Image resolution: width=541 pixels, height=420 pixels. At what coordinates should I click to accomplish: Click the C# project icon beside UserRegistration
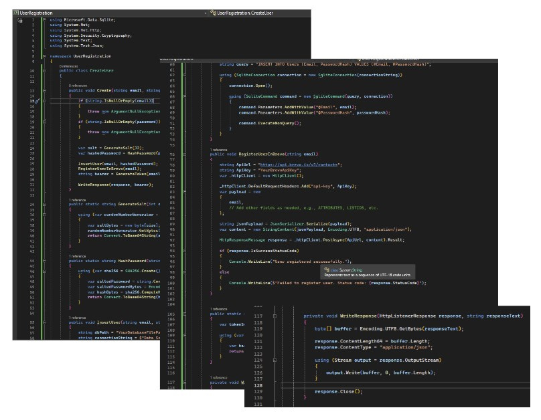tap(16, 13)
